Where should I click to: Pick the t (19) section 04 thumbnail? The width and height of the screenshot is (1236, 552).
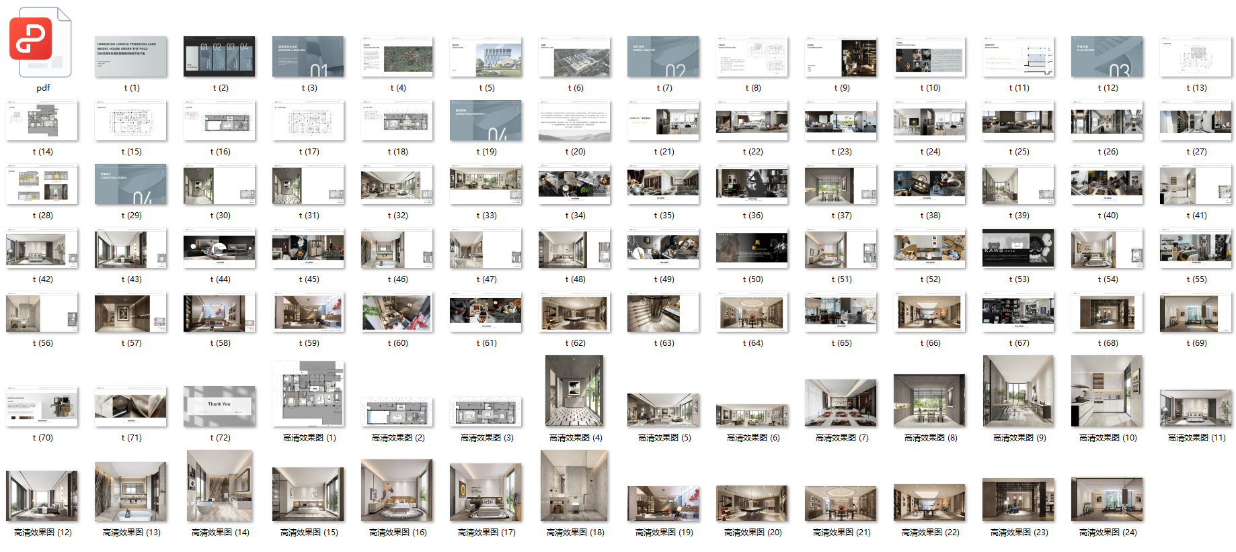486,120
